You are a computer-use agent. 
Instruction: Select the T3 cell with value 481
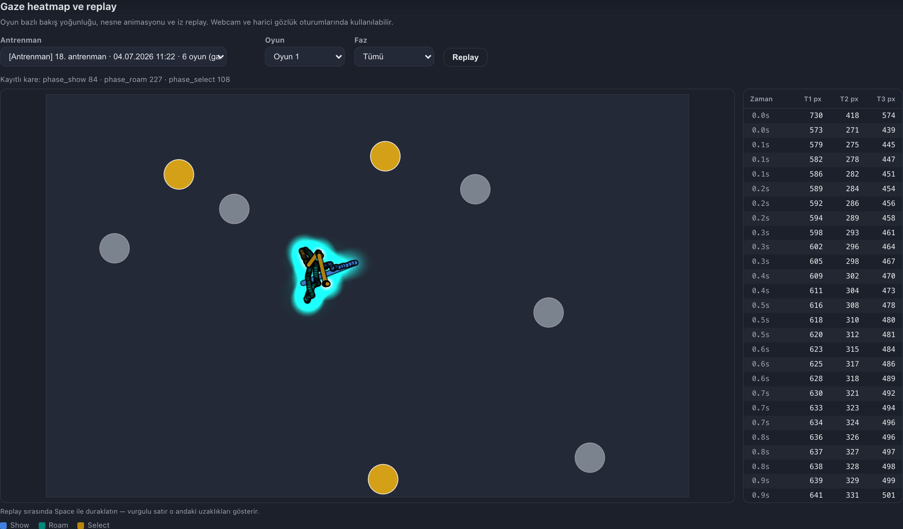click(888, 335)
